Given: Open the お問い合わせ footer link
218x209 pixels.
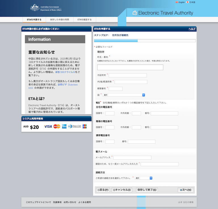Looking at the screenshot, I should pyautogui.click(x=70, y=202).
